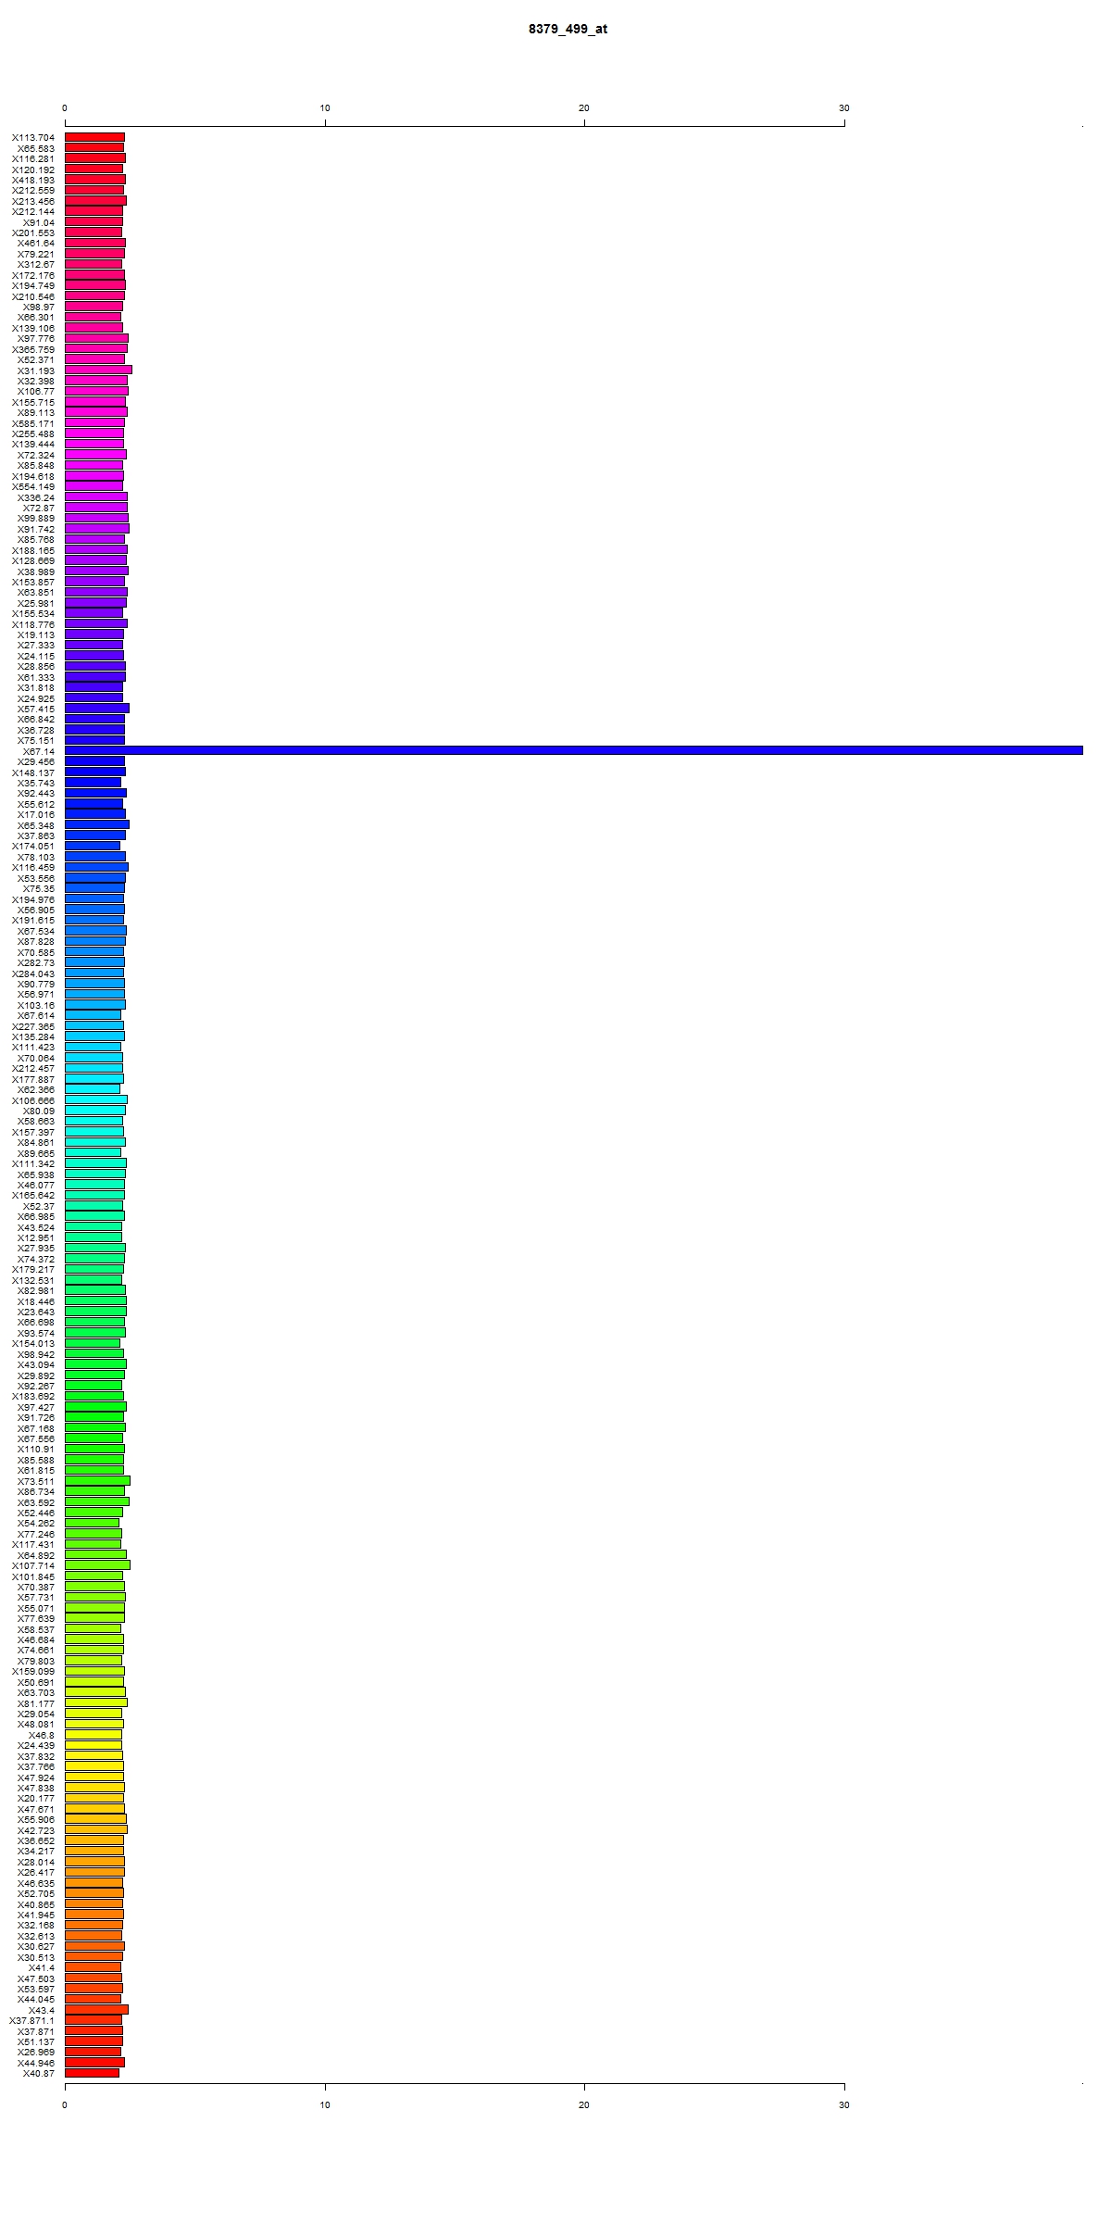
Task: Select the row label X201.553
Action: [x=33, y=232]
